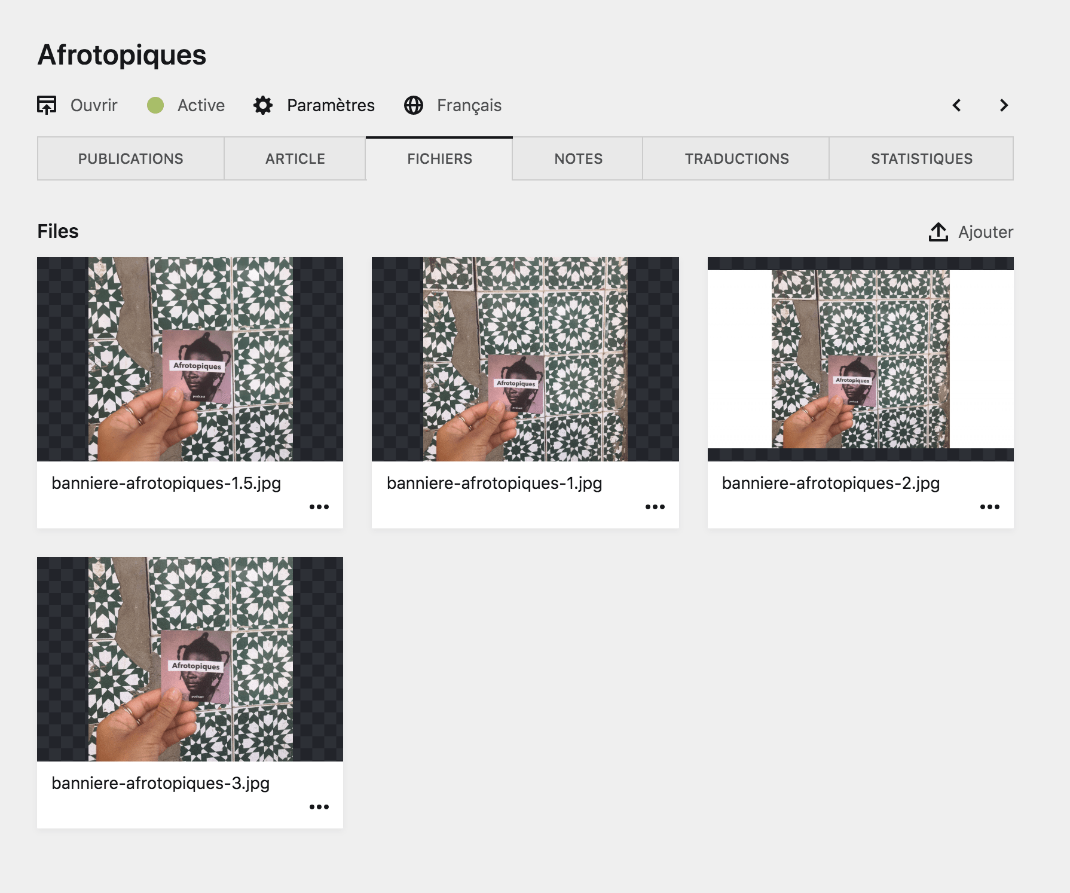The height and width of the screenshot is (893, 1070).
Task: Go to next page with right chevron
Action: tap(1004, 105)
